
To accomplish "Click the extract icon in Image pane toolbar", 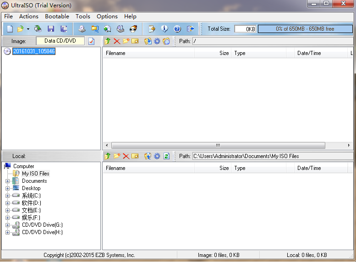I will [x=148, y=41].
